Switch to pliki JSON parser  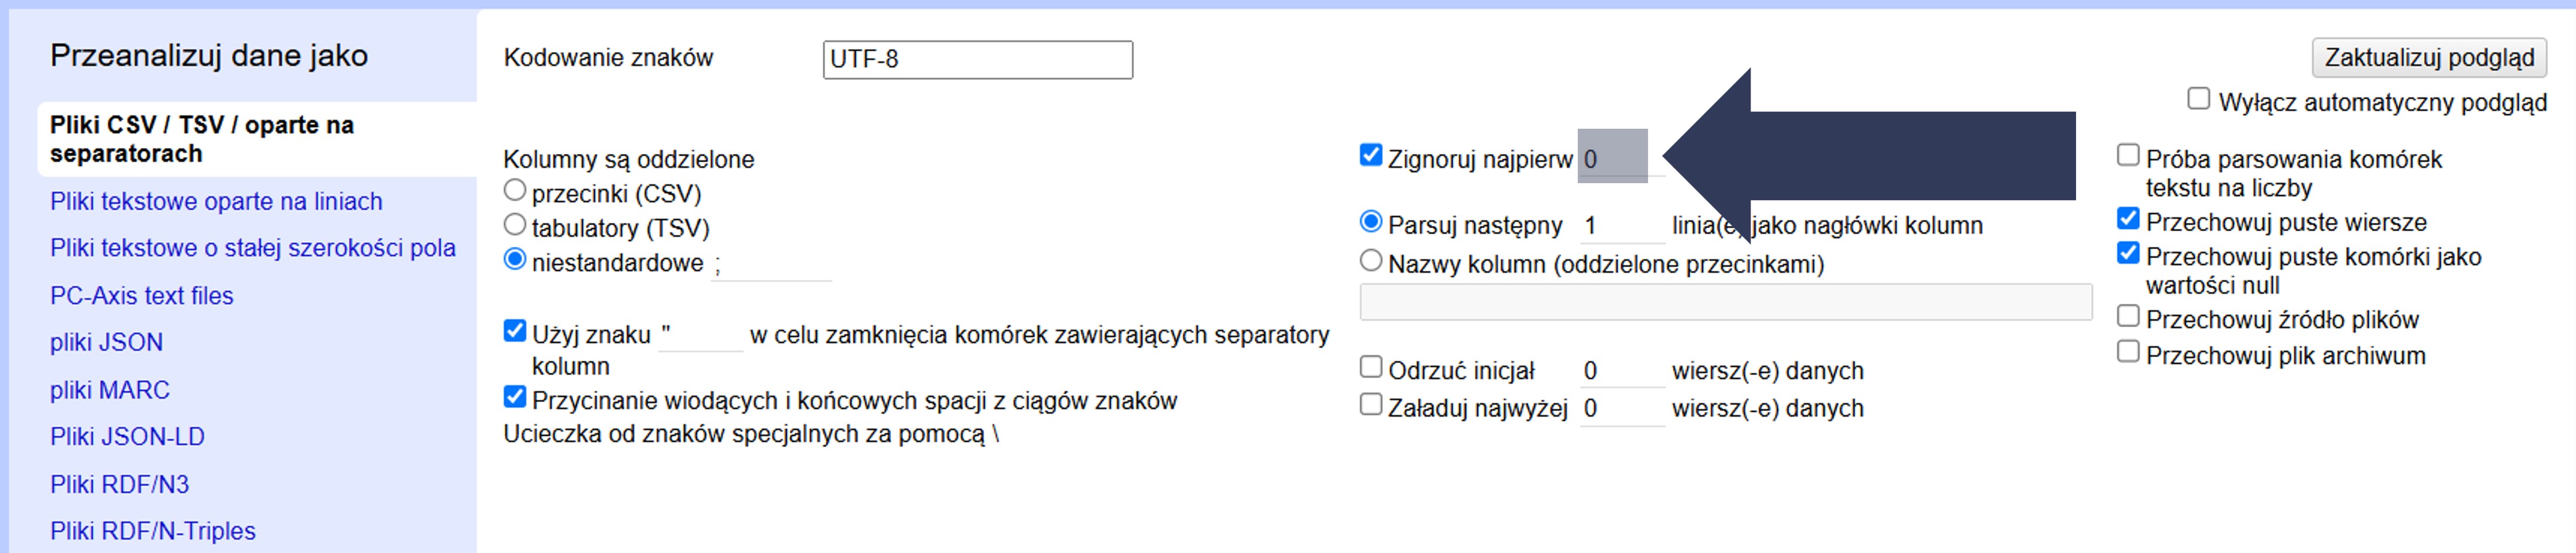pos(106,343)
